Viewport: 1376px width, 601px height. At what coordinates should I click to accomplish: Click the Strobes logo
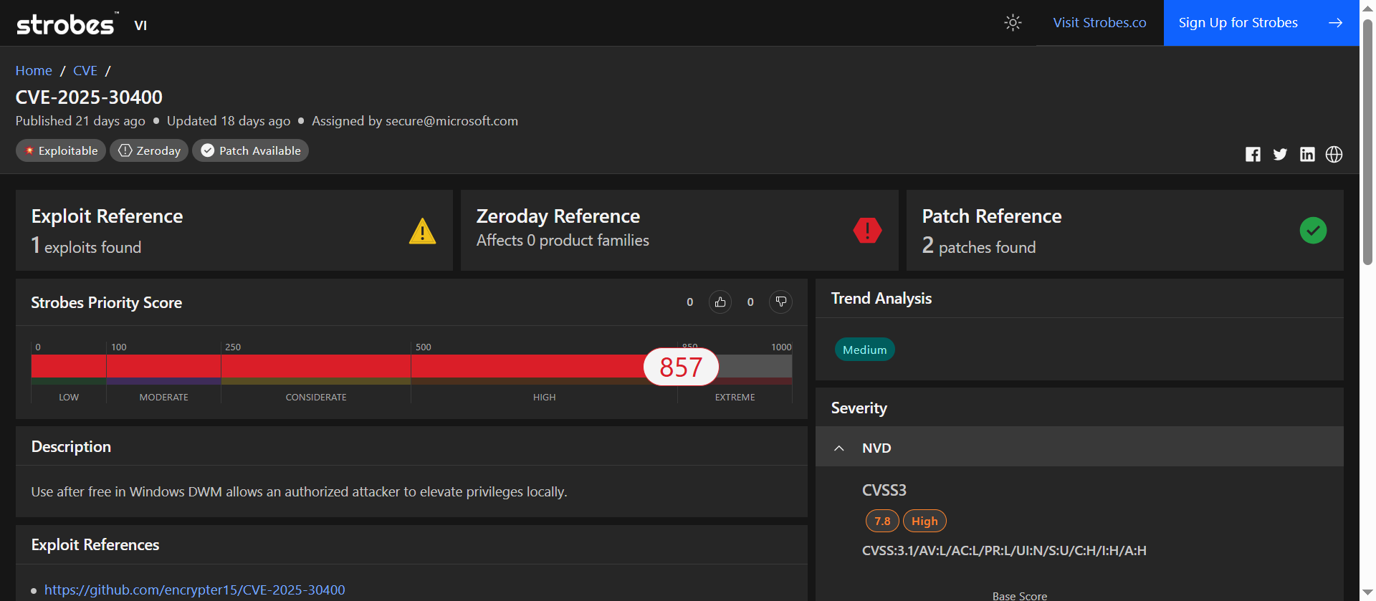pyautogui.click(x=67, y=24)
